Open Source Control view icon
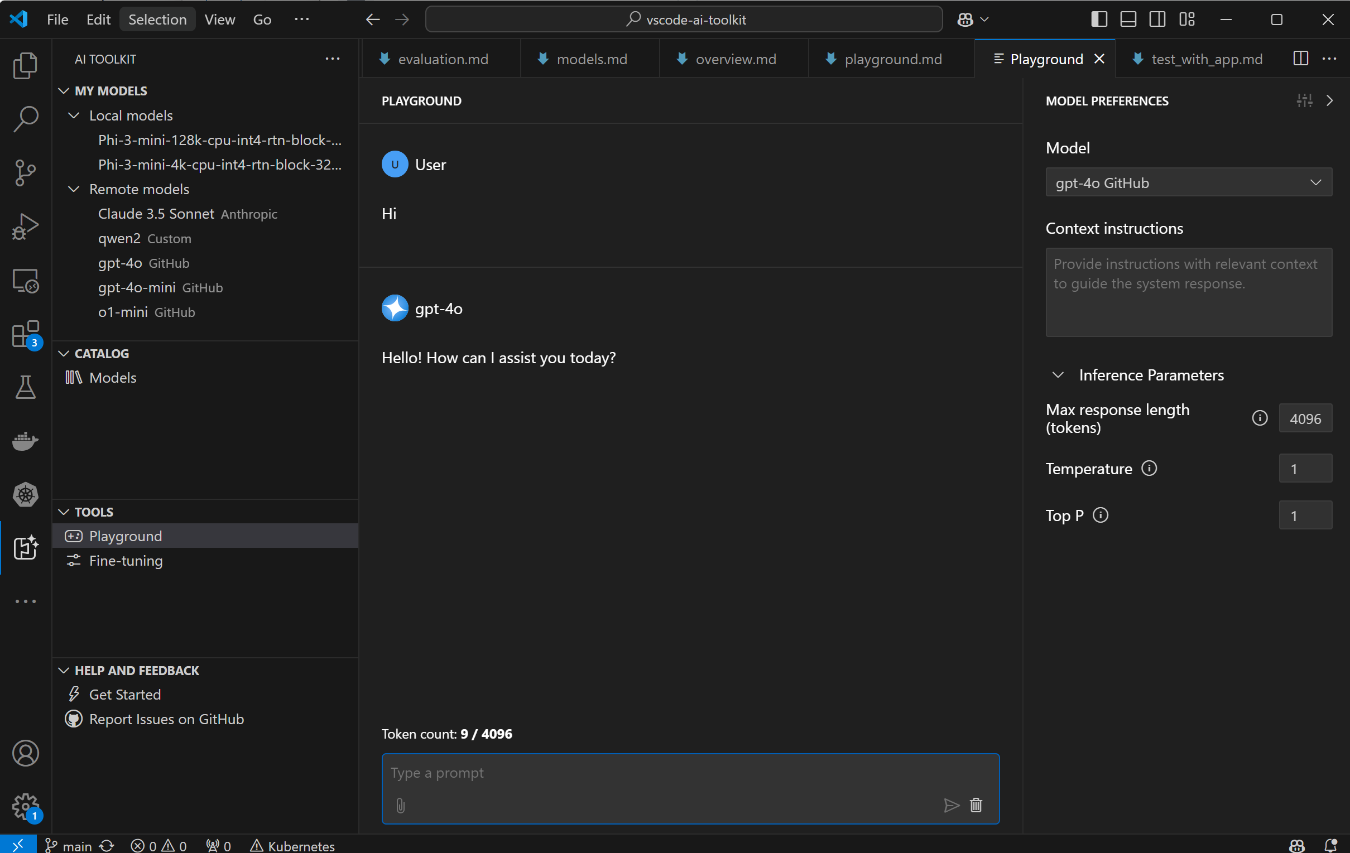The image size is (1350, 853). [25, 172]
